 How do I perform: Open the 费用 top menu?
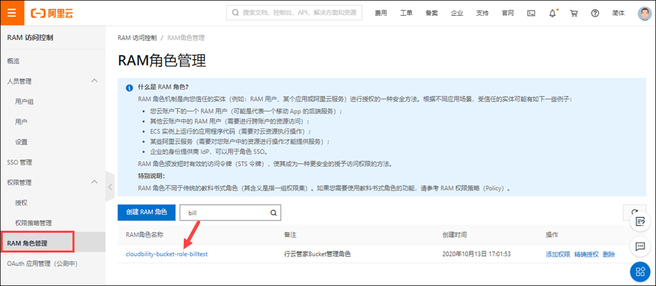[381, 13]
